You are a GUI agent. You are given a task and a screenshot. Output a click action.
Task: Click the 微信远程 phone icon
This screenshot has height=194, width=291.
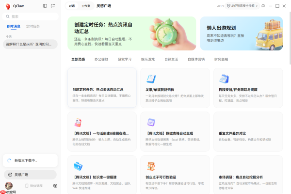click(27, 186)
